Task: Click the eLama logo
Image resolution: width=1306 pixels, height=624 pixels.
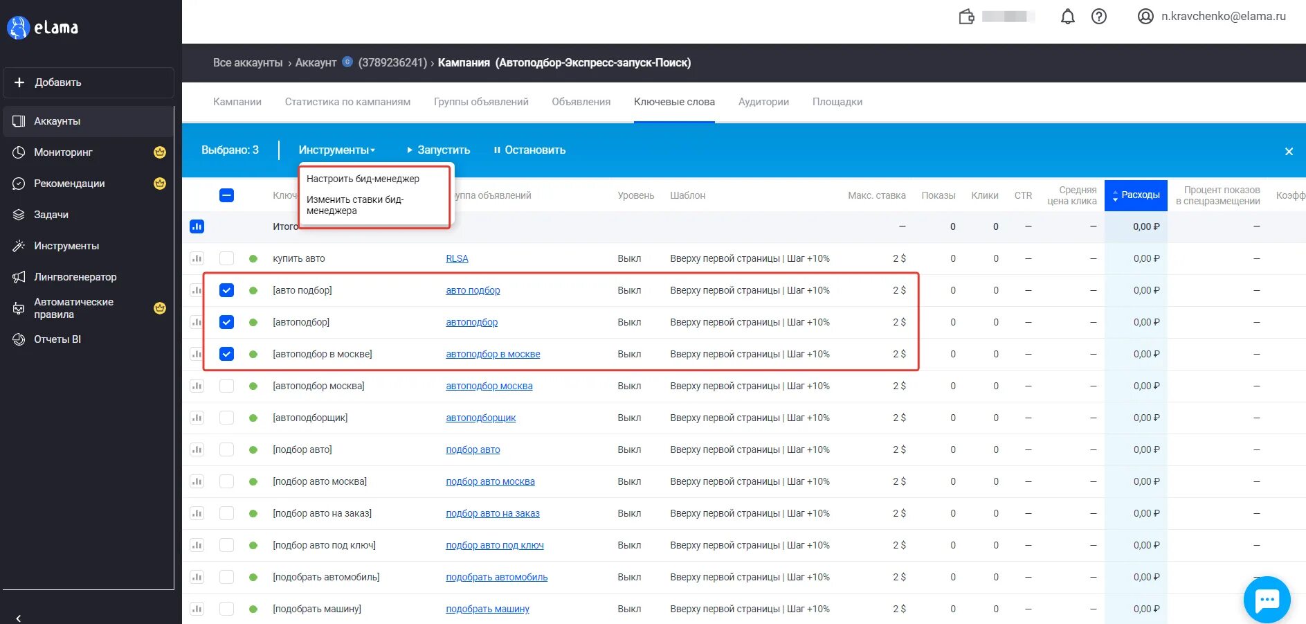Action: (43, 28)
